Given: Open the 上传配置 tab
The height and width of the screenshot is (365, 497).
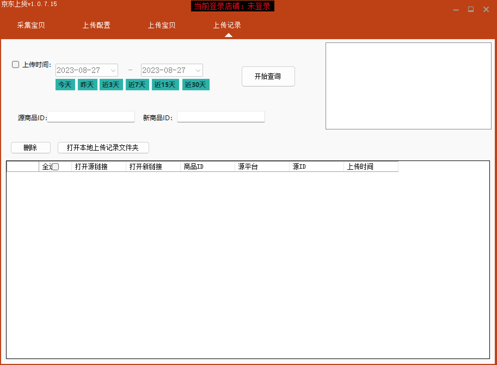Looking at the screenshot, I should pyautogui.click(x=96, y=25).
